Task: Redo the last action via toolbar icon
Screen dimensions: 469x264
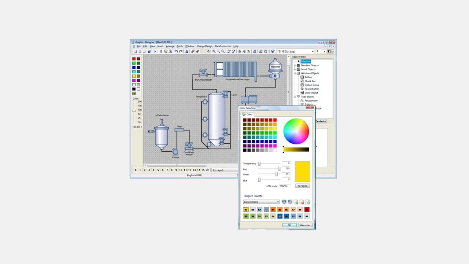Action: click(181, 51)
